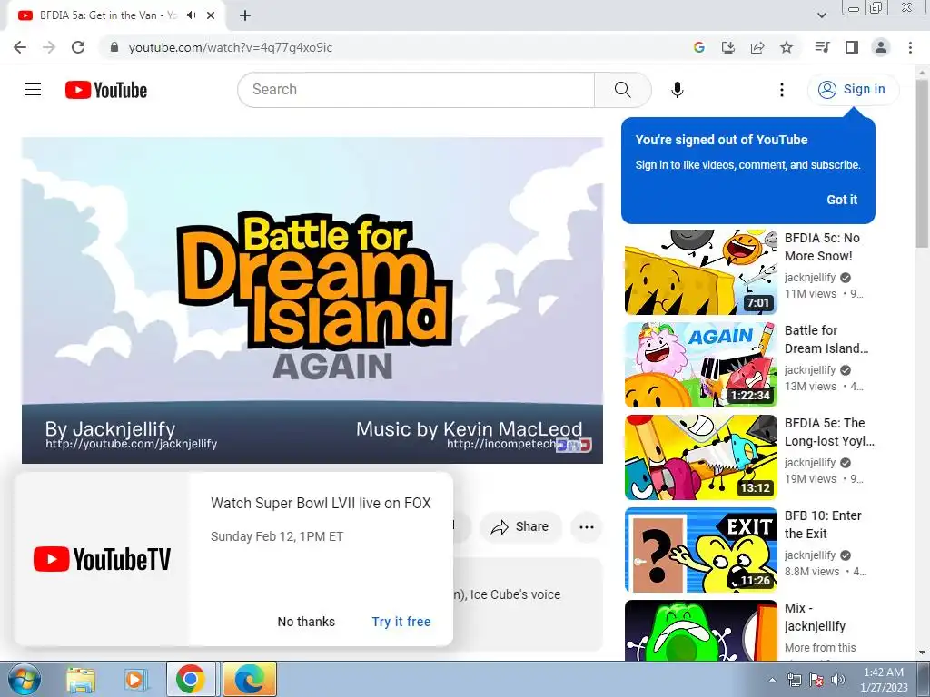The image size is (930, 697).
Task: Share this page using the address bar share icon
Action: pyautogui.click(x=757, y=47)
